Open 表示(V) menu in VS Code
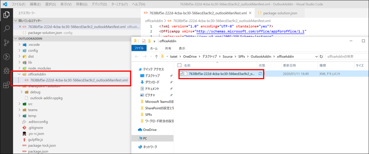Screen dimensions: 369x154 pyautogui.click(x=65, y=5)
